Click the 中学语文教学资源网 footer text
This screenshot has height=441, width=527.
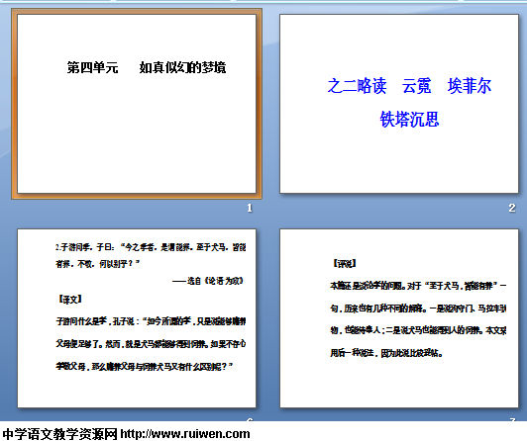pyautogui.click(x=59, y=434)
